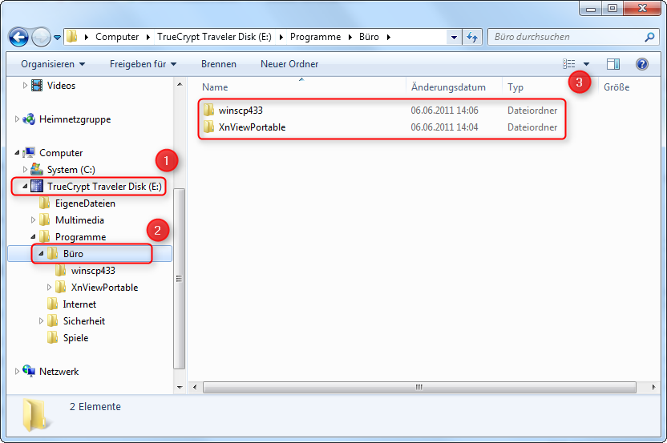Screen dimensions: 667x443
Task: Click the Dateiordner type of the winscp433 row
Action: click(532, 111)
